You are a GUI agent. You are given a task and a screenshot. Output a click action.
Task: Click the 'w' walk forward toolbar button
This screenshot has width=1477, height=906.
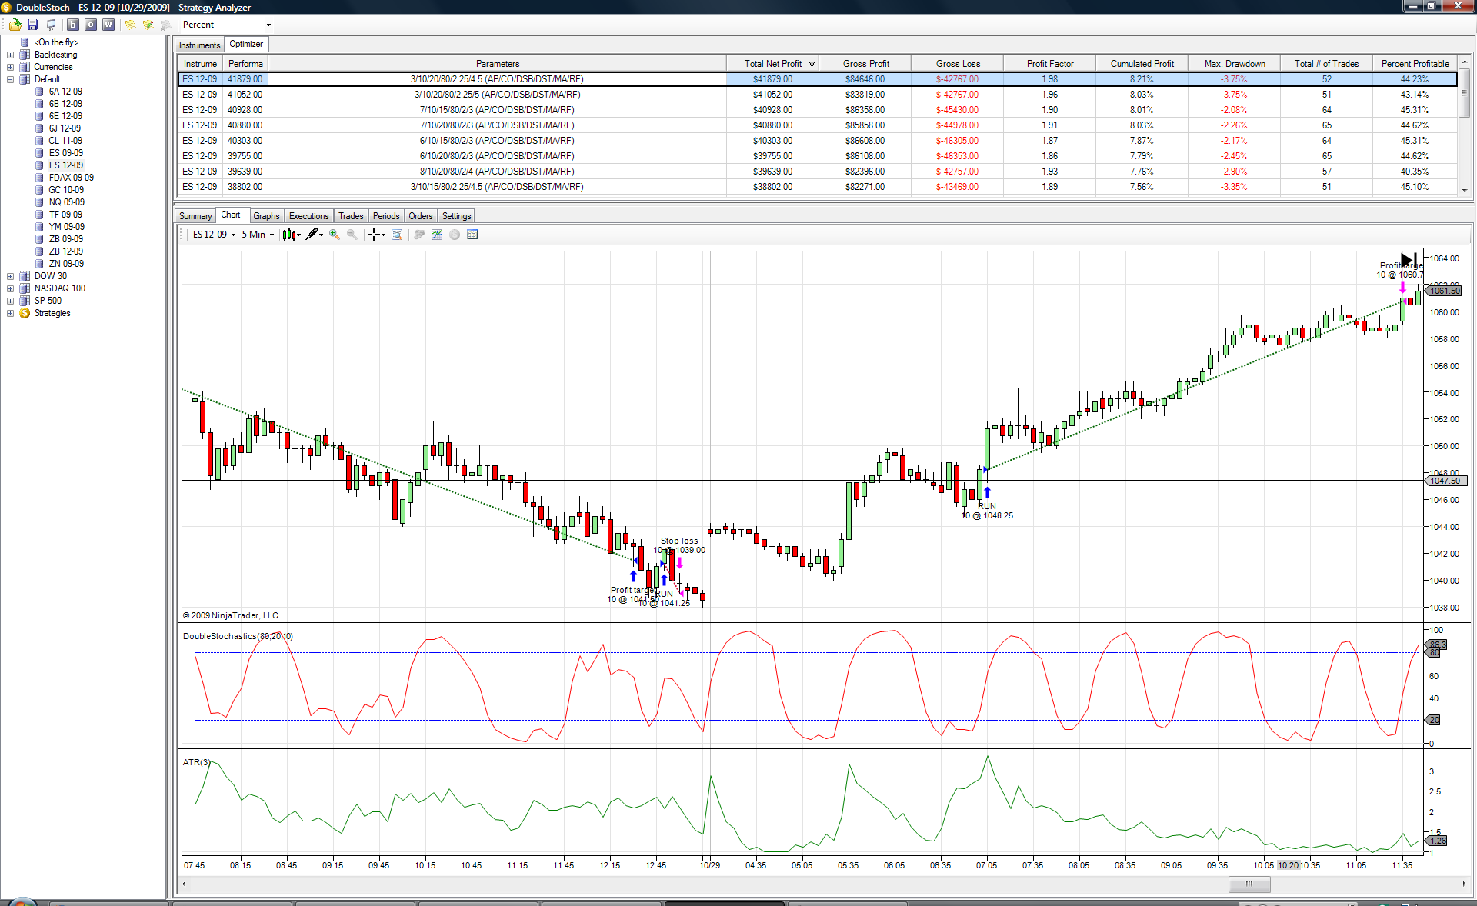pyautogui.click(x=108, y=25)
